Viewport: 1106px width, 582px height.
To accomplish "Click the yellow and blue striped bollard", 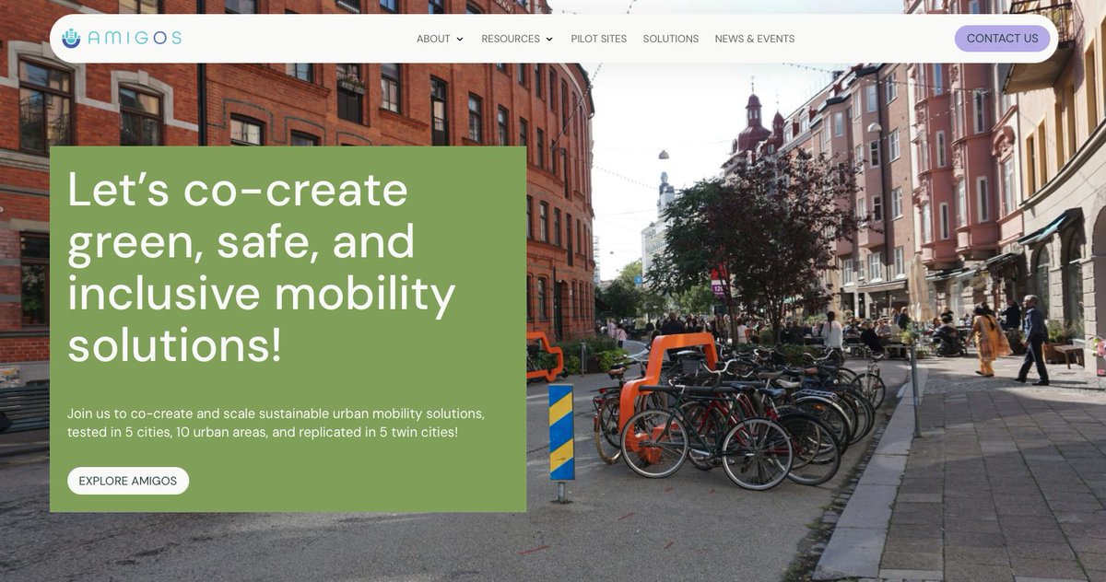I will (561, 433).
